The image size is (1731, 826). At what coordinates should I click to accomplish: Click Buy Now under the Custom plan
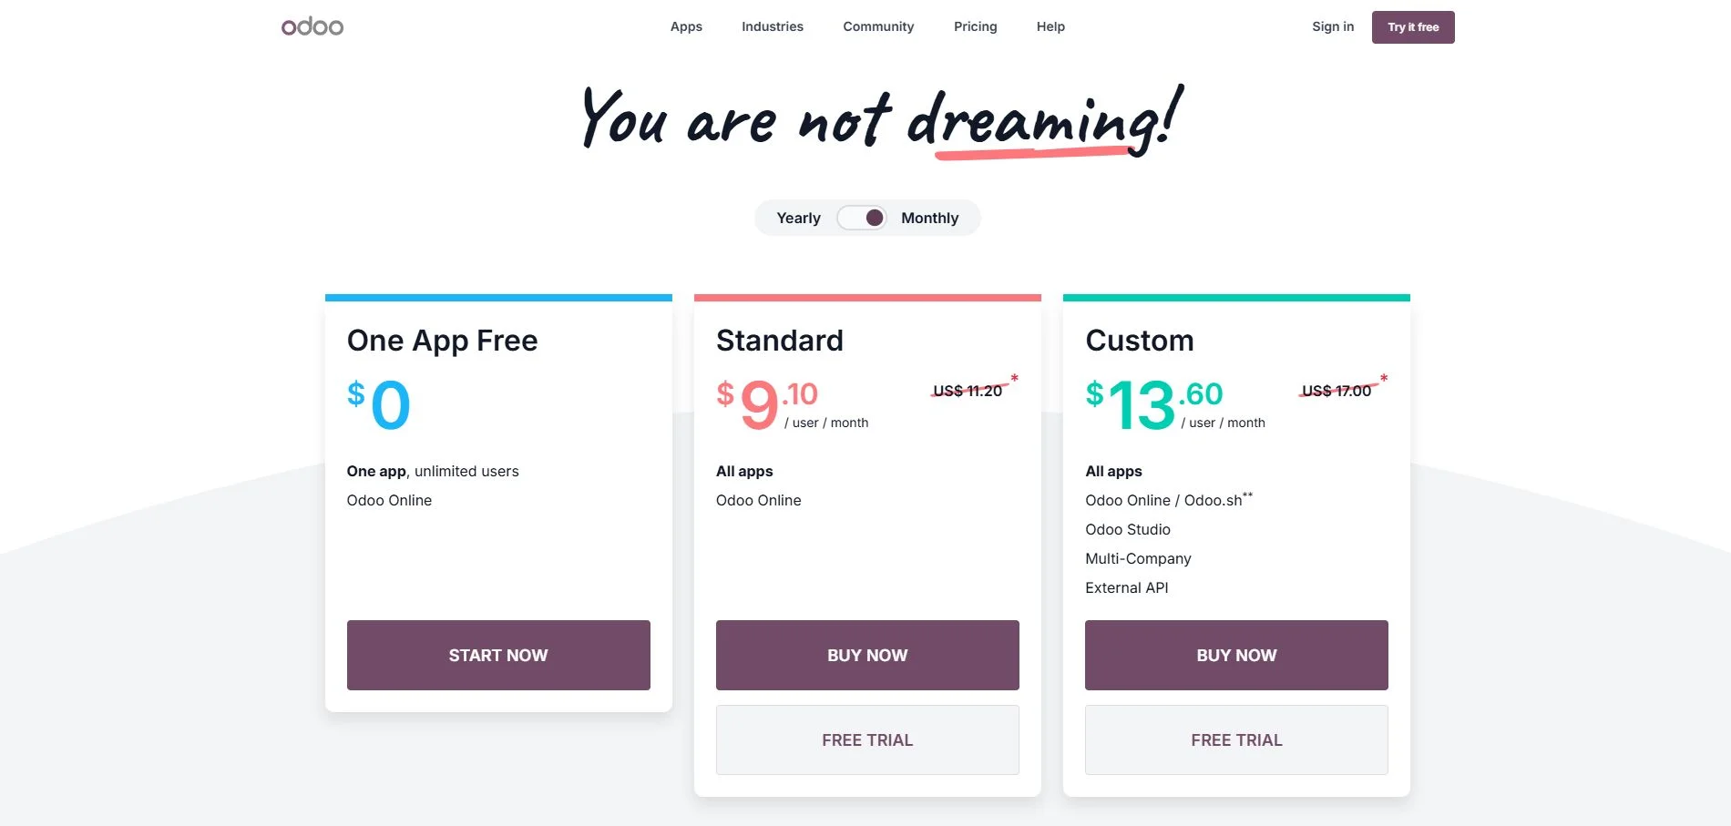(1236, 655)
